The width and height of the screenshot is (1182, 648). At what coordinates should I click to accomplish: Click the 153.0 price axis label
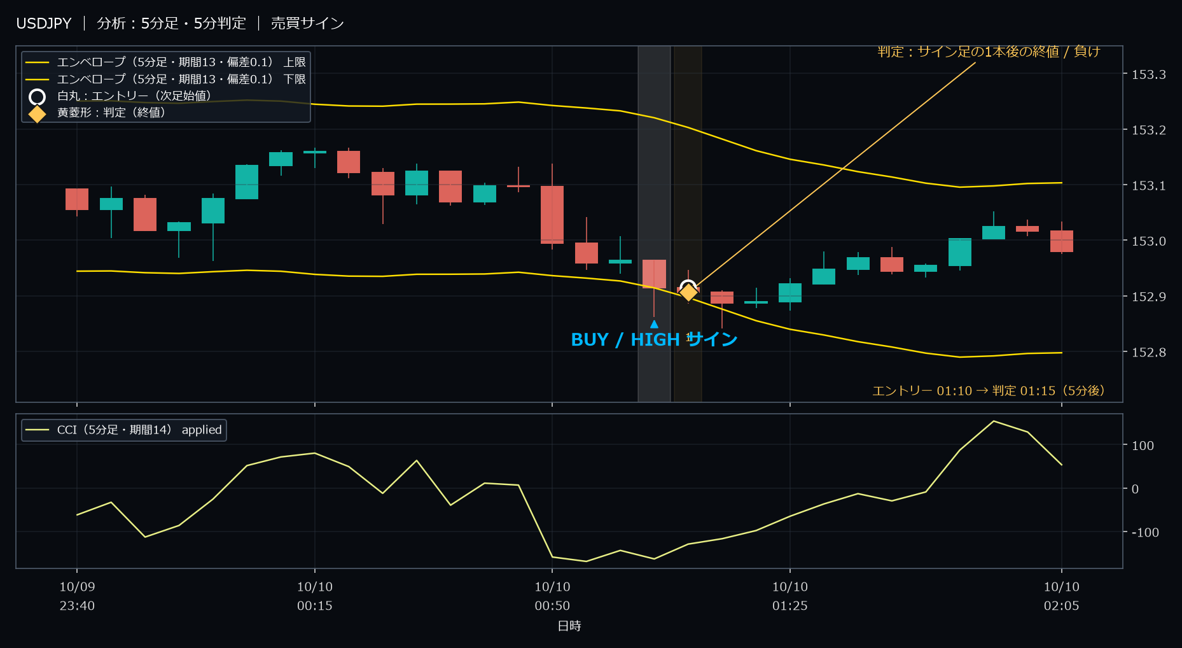(1149, 241)
